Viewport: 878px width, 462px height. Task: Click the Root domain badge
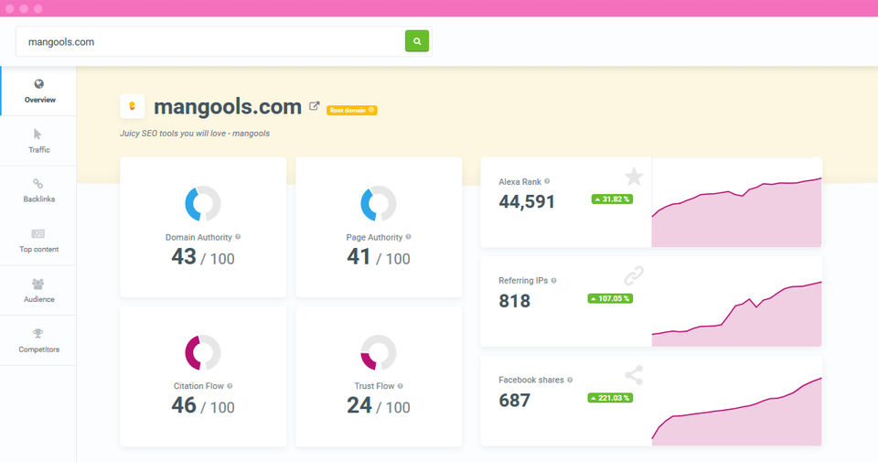tap(351, 111)
